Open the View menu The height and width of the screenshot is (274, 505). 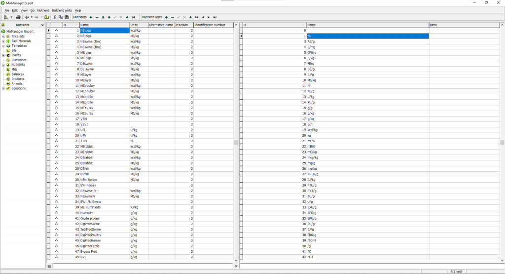click(24, 10)
